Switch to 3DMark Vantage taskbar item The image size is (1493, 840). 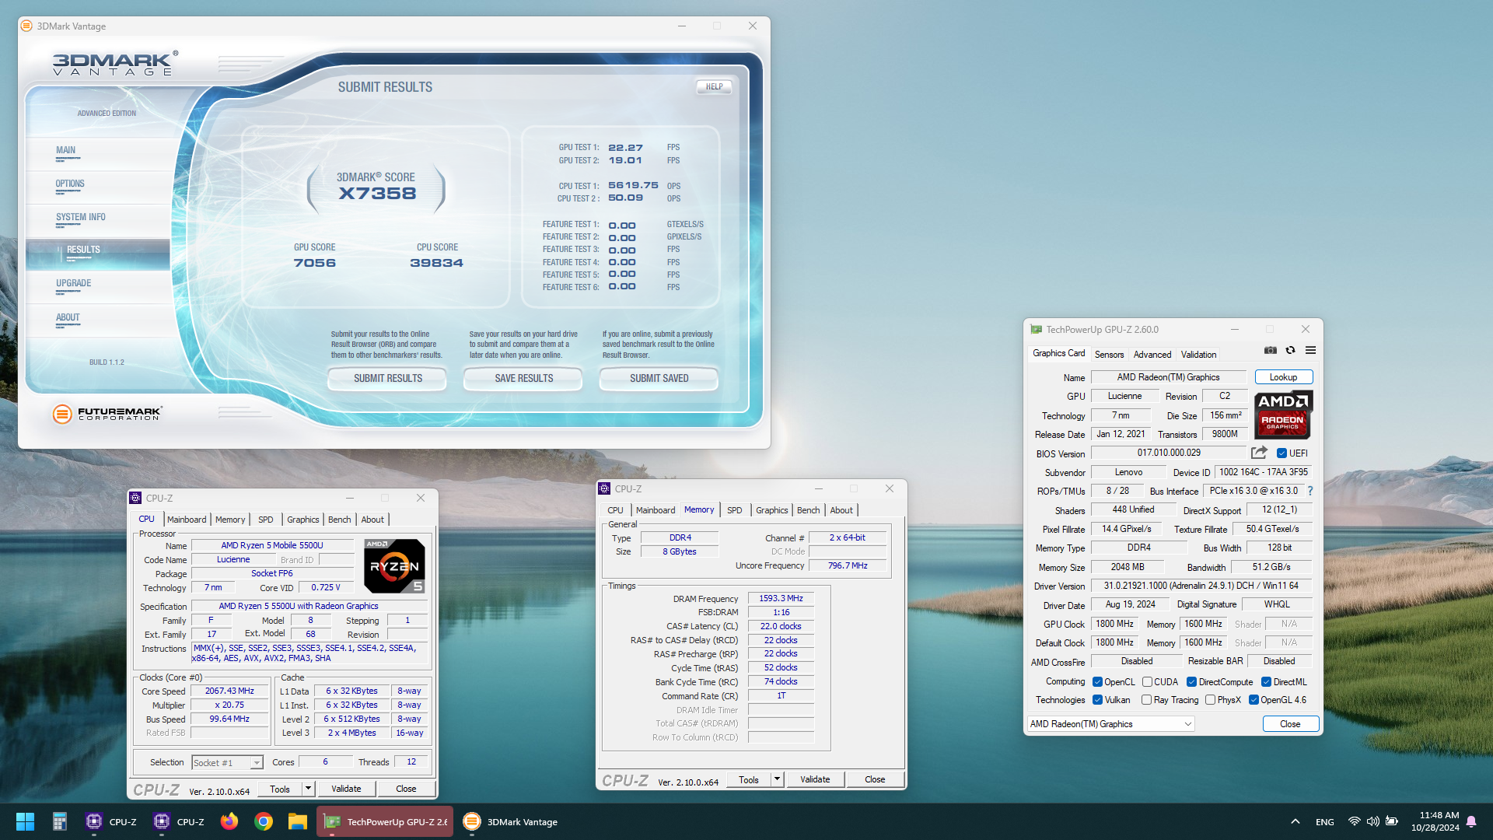(511, 821)
